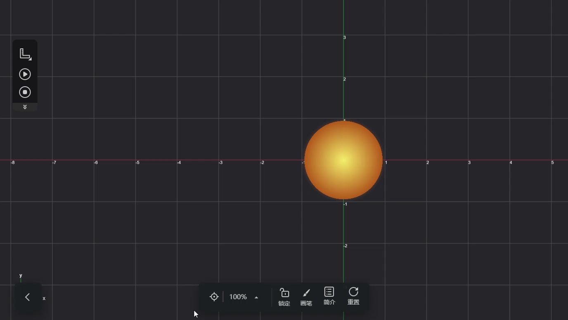The image size is (568, 320).
Task: Click the y-axis label 2
Action: 345,79
